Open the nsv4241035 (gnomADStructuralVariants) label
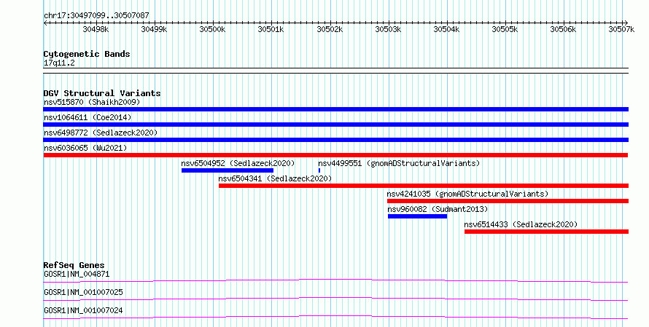Image resolution: width=649 pixels, height=327 pixels. pyautogui.click(x=467, y=194)
